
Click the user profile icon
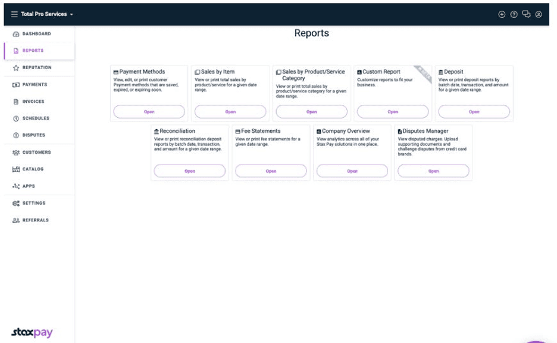(x=539, y=14)
